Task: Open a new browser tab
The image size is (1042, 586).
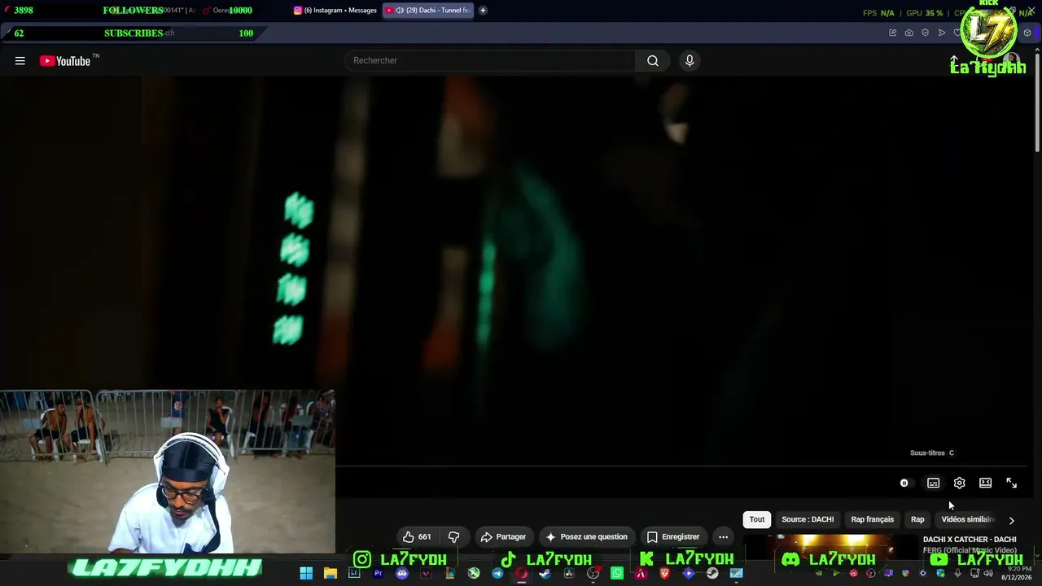Action: 483,11
